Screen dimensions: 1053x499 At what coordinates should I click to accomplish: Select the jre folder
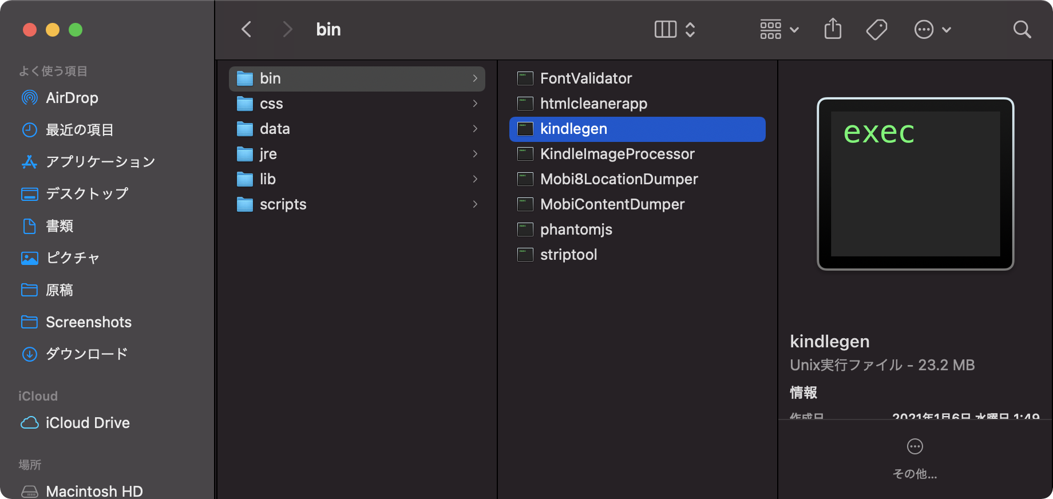point(268,154)
